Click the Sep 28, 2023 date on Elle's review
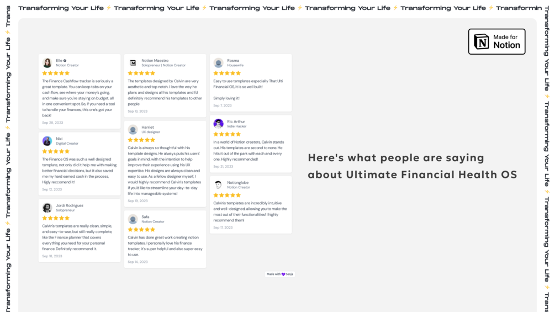The height and width of the screenshot is (312, 555). tap(52, 123)
